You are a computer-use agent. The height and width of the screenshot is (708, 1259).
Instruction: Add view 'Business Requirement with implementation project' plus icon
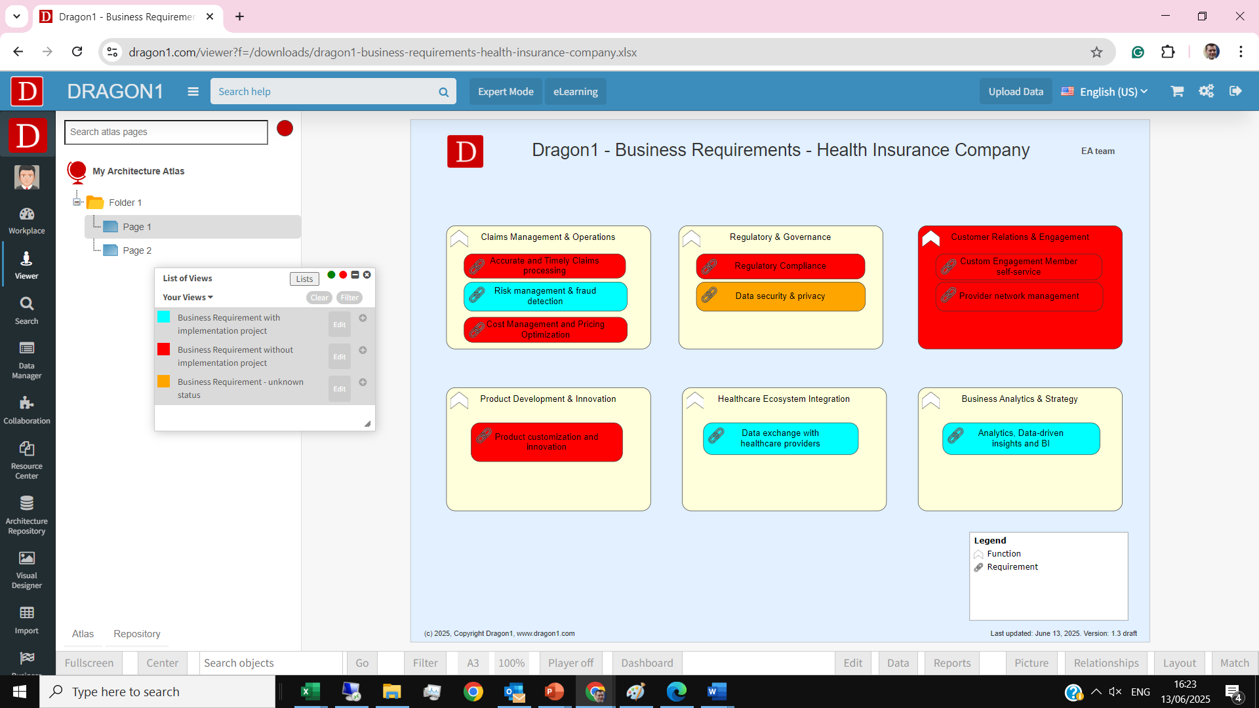(x=363, y=318)
